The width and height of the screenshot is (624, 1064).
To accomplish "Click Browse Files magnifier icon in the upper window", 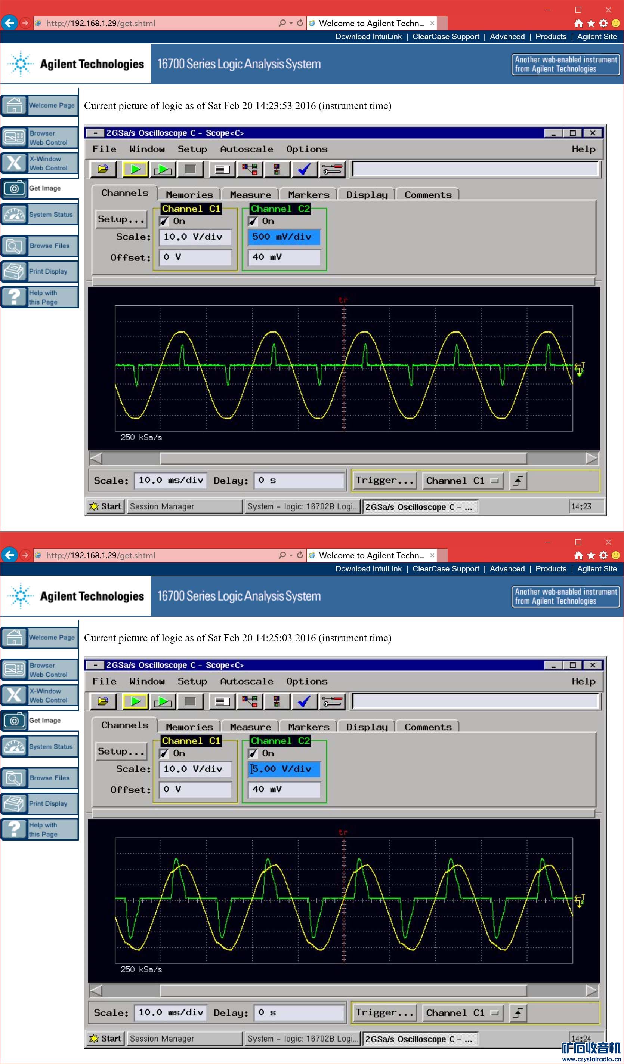I will click(14, 246).
